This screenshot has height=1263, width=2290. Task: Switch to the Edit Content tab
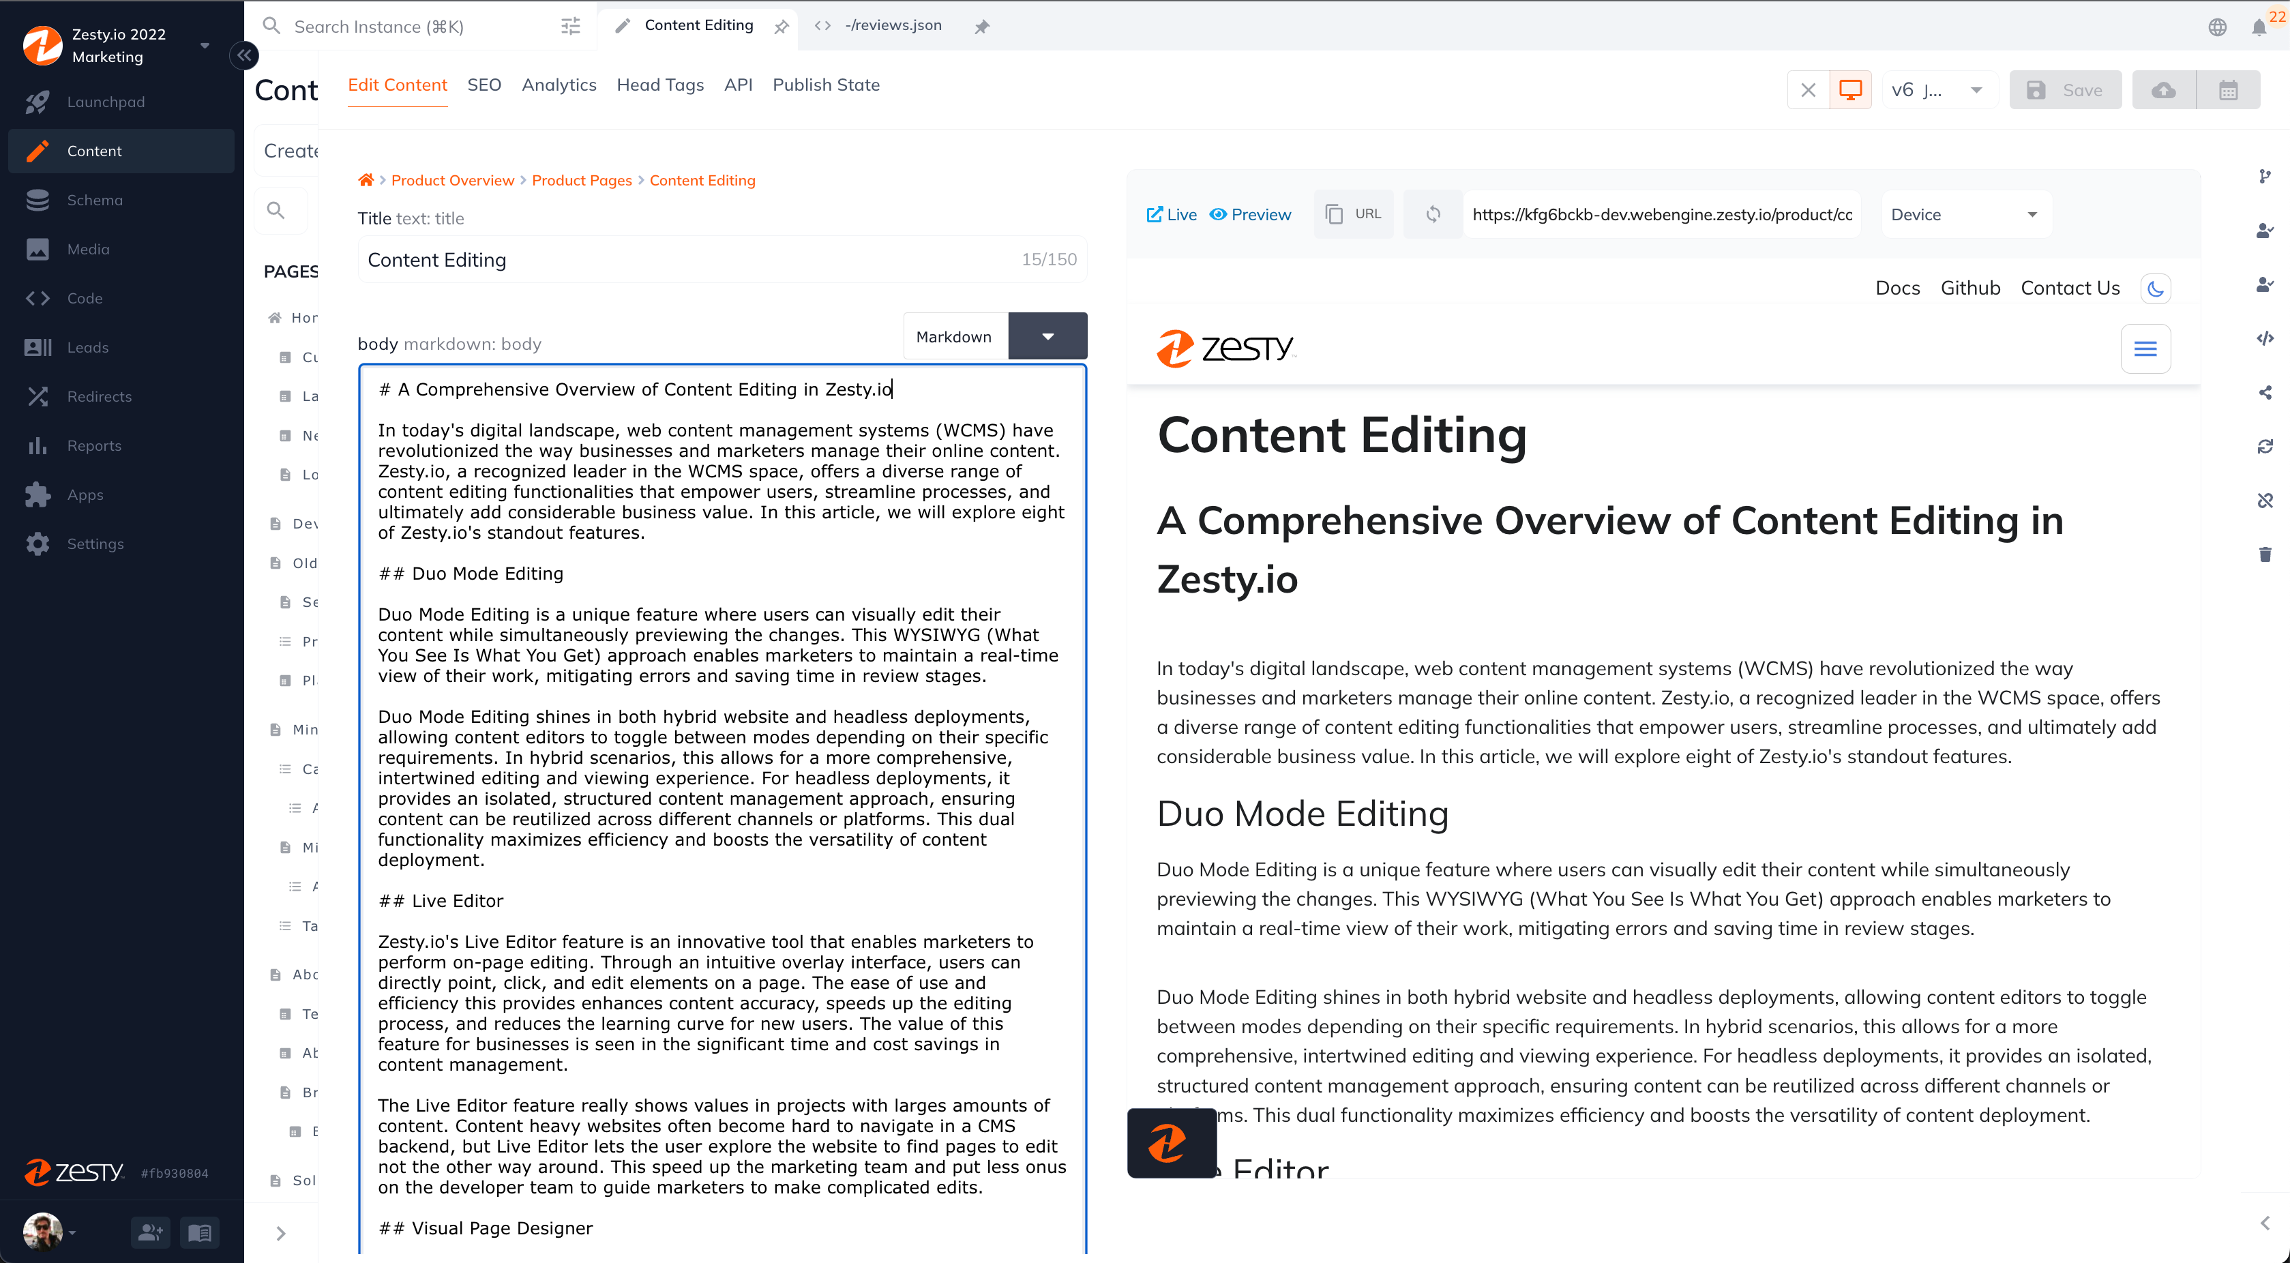click(x=398, y=85)
